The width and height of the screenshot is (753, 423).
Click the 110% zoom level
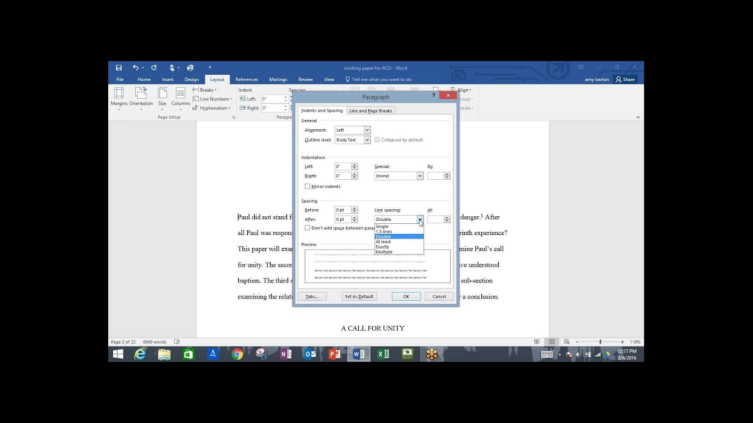pos(635,342)
